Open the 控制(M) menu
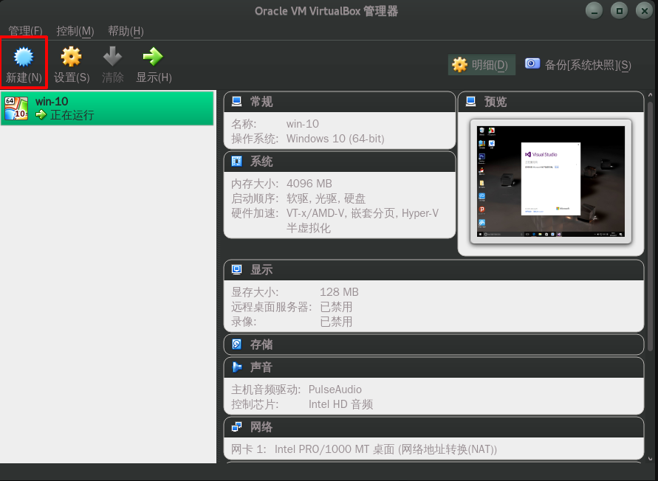Image resolution: width=658 pixels, height=481 pixels. point(75,31)
